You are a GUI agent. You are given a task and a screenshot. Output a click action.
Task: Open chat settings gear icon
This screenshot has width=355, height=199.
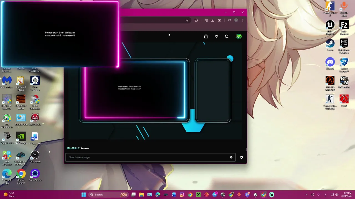242,157
